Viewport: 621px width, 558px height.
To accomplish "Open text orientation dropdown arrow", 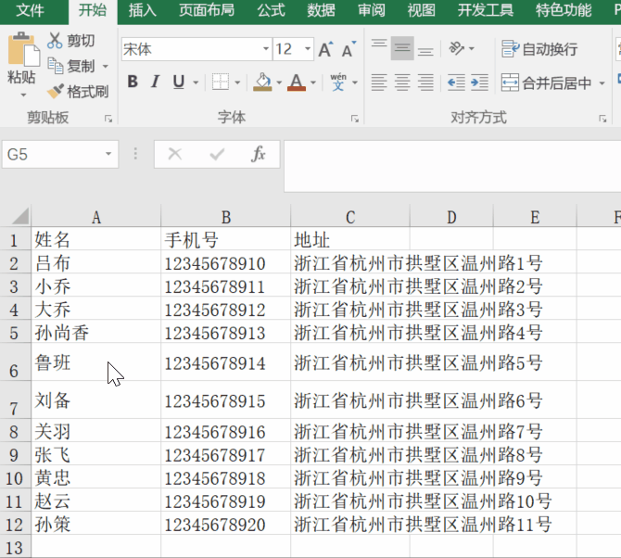I will point(471,49).
